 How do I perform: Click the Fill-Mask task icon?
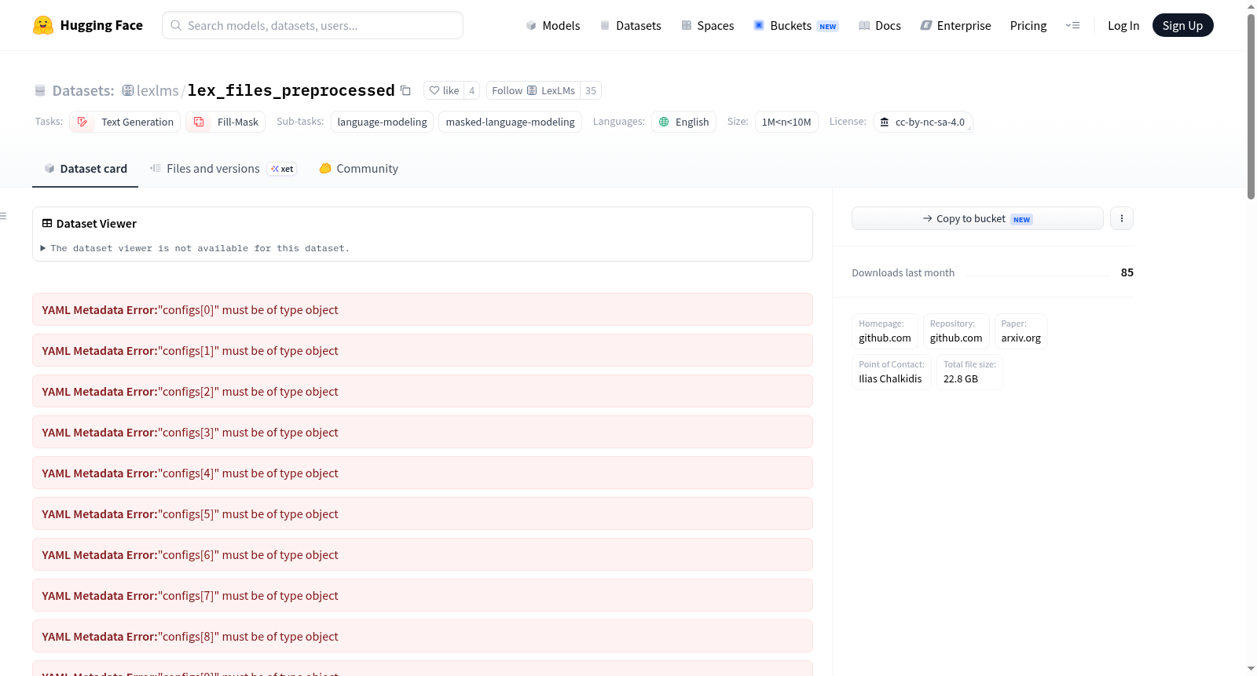[199, 122]
